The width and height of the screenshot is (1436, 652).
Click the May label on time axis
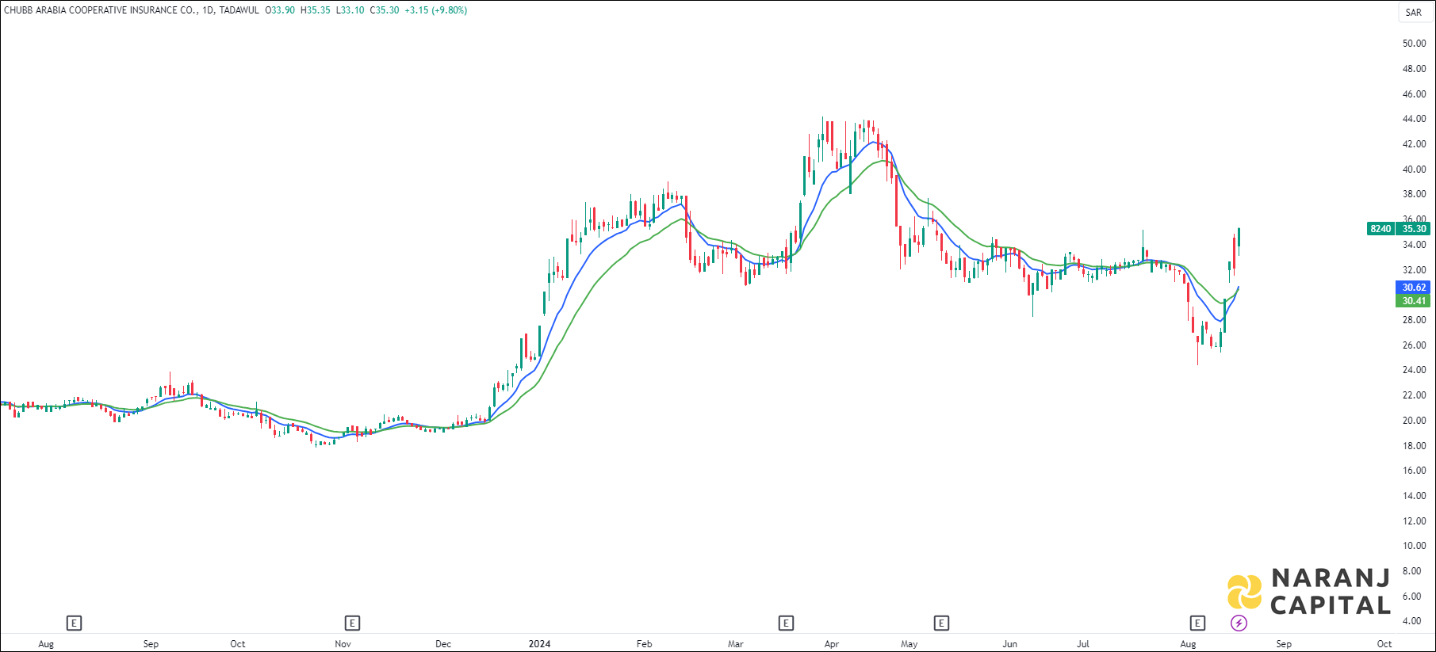909,644
